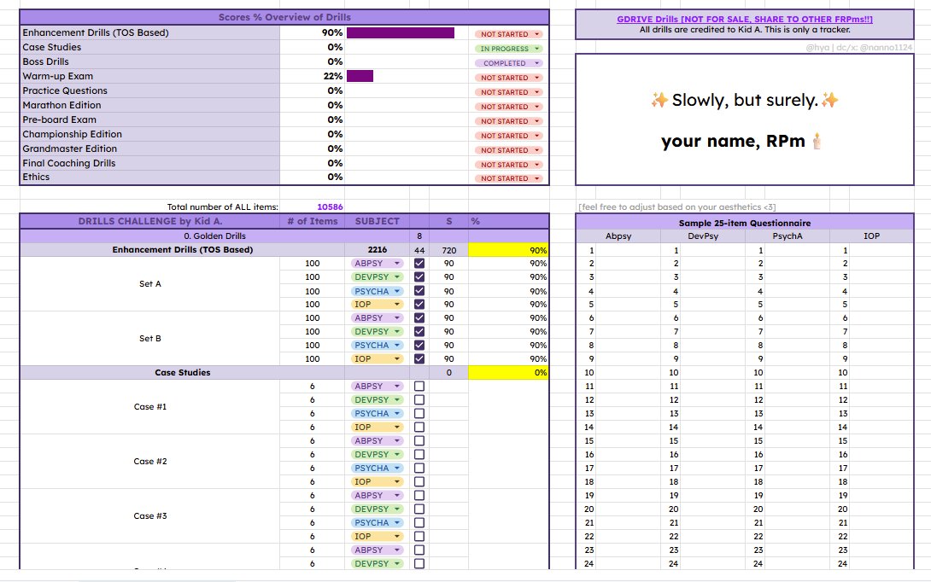
Task: Select the 'DevPsy' questionnaire column header
Action: tap(703, 236)
